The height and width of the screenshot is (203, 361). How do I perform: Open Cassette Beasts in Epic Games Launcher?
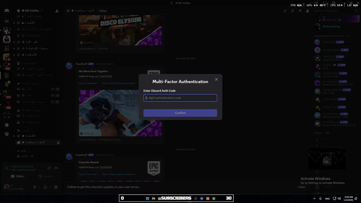(119, 174)
